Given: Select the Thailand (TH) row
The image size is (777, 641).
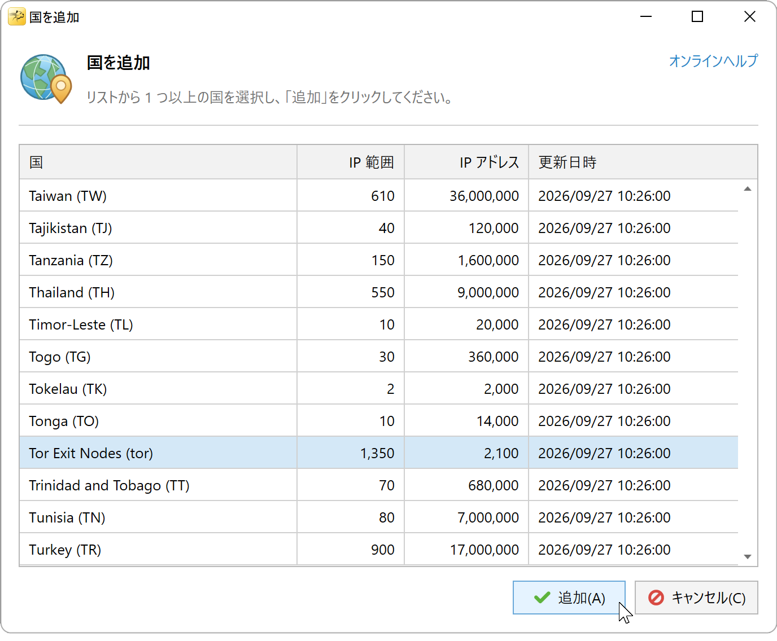Looking at the screenshot, I should pos(379,292).
